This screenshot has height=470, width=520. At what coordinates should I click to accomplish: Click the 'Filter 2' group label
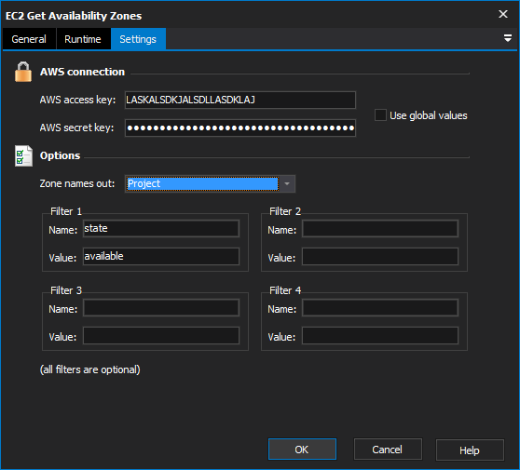point(285,211)
